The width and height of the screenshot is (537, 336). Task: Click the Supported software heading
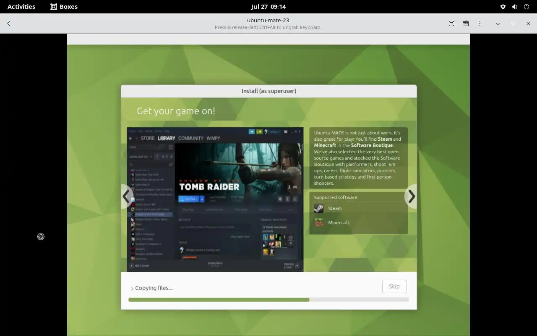tap(336, 197)
